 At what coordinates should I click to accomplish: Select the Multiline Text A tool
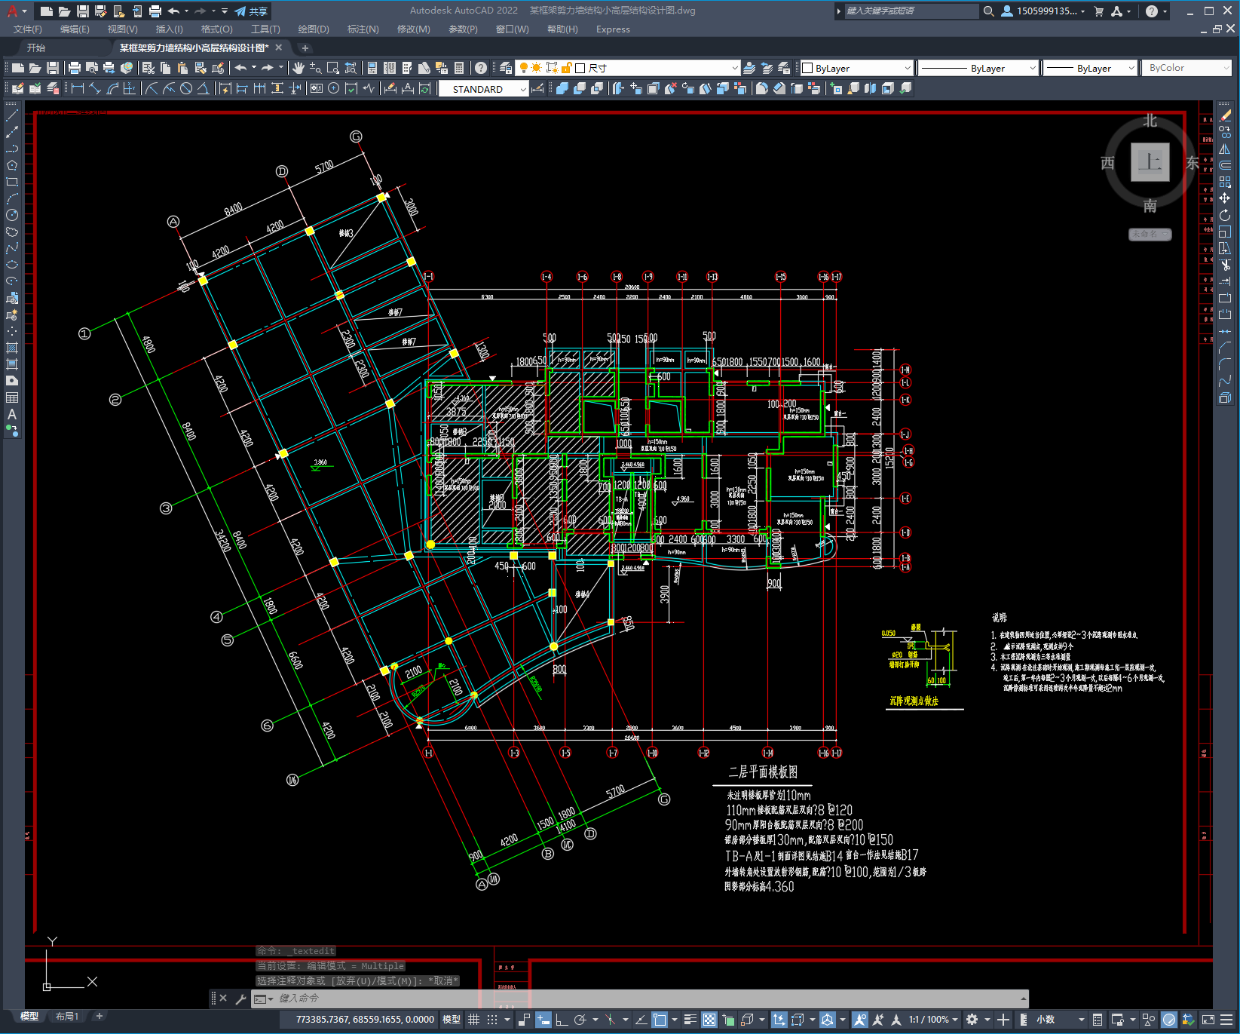coord(12,414)
